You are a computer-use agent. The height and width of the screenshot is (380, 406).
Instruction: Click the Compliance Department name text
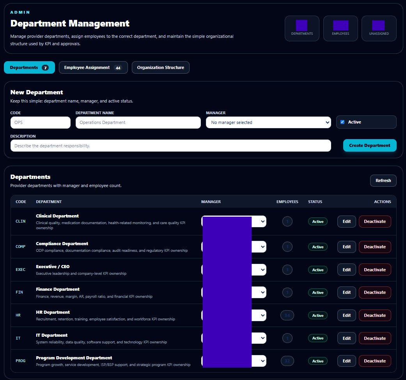62,244
